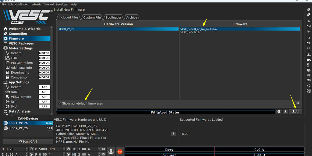Toggle RT realtime data streaming
Image resolution: width=312 pixels, height=156 pixels.
[309, 65]
